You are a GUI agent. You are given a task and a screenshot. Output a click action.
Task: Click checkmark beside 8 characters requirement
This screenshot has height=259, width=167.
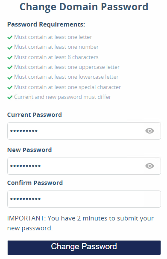10,57
